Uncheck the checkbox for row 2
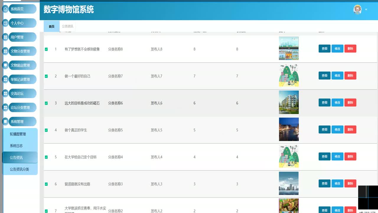This screenshot has width=378, height=213. 46,76
